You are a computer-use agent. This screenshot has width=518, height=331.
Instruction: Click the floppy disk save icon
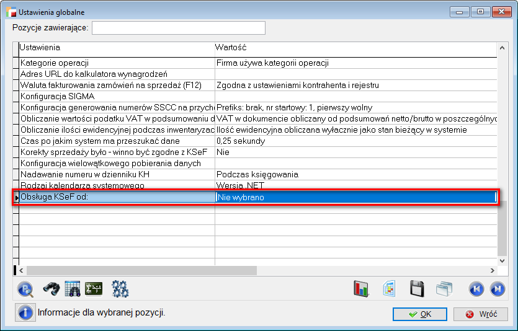click(x=418, y=288)
